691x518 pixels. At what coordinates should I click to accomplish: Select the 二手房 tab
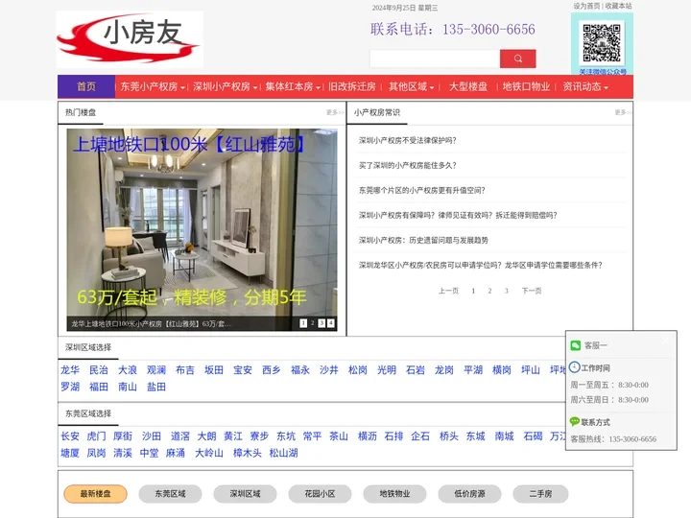pyautogui.click(x=540, y=494)
